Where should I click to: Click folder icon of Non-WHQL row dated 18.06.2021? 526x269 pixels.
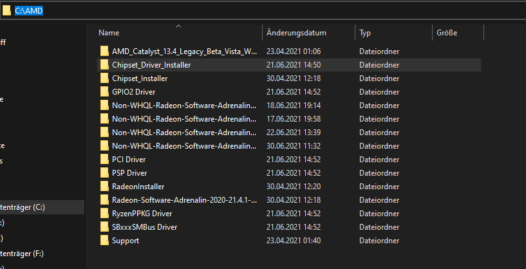[x=105, y=106]
